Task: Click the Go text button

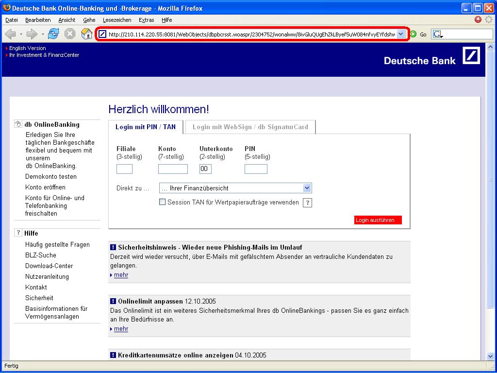Action: point(423,34)
